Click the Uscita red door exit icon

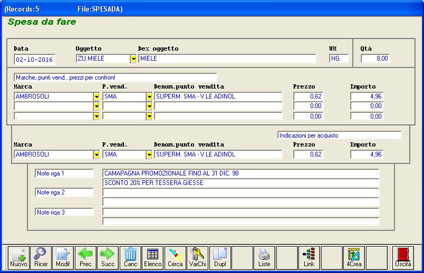403,258
